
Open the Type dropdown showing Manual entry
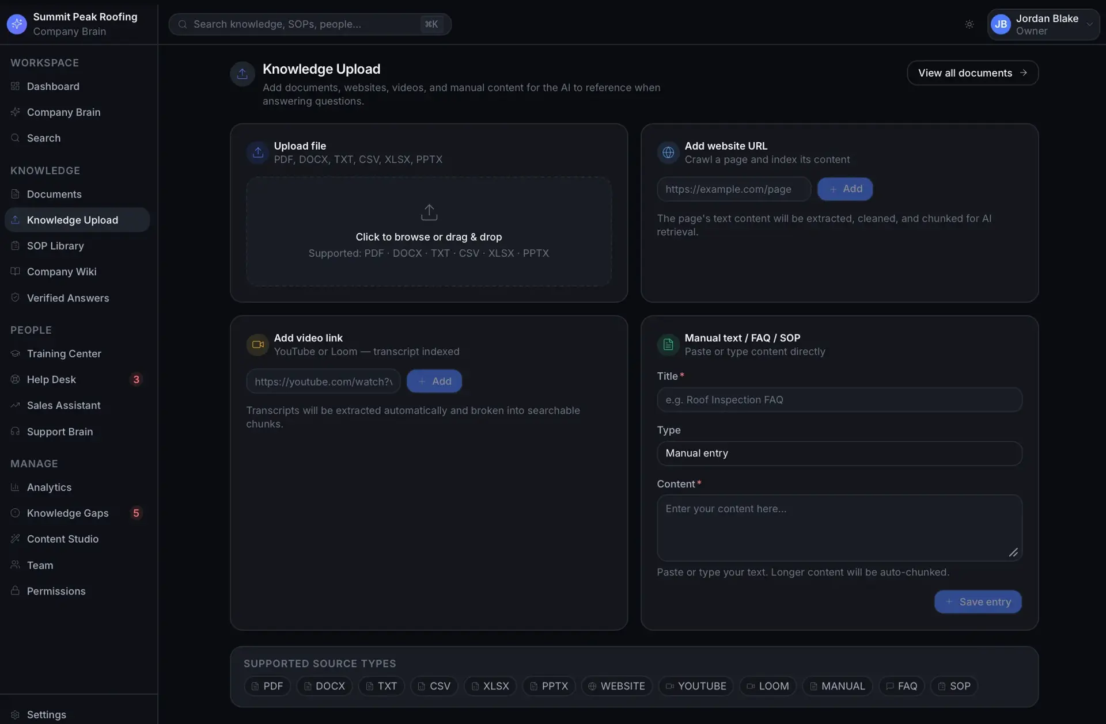click(x=839, y=454)
